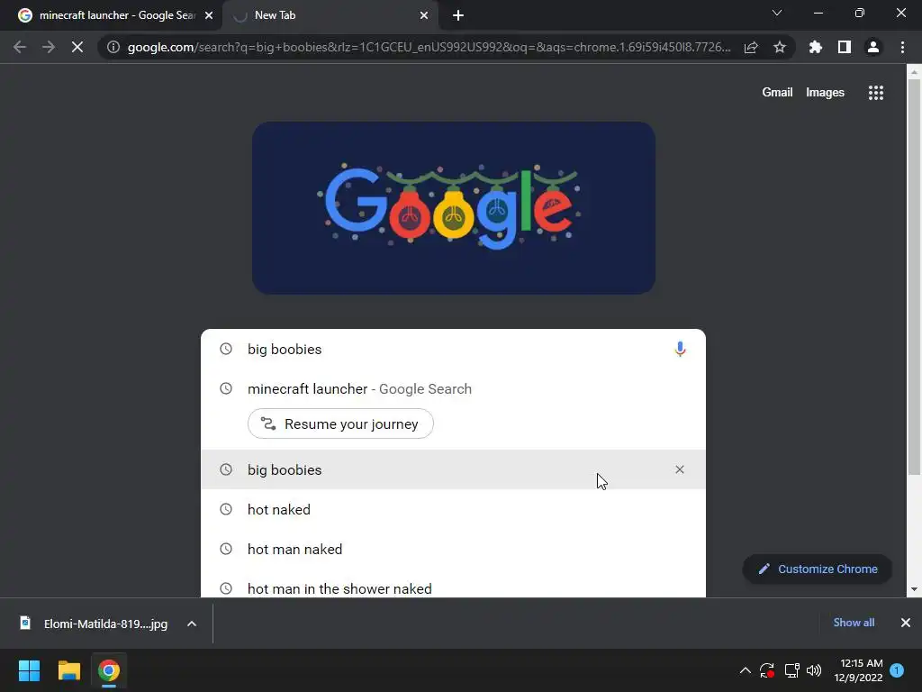Click Resume your journey chip
Image resolution: width=922 pixels, height=692 pixels.
340,423
